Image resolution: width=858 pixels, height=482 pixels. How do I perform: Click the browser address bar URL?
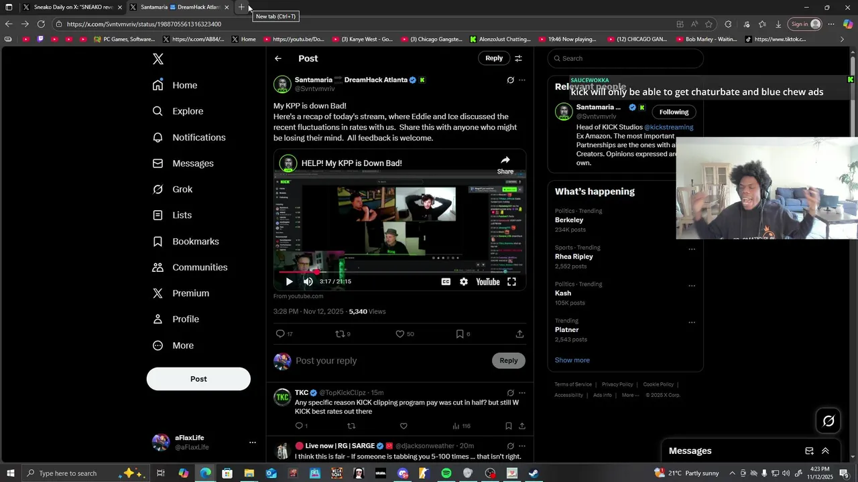click(144, 24)
